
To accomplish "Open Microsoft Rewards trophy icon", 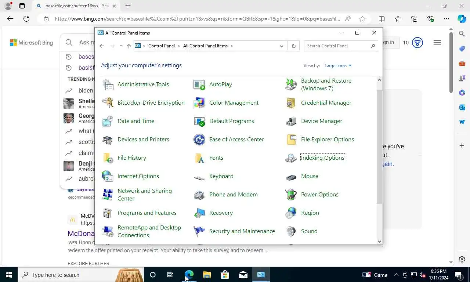I will (417, 43).
